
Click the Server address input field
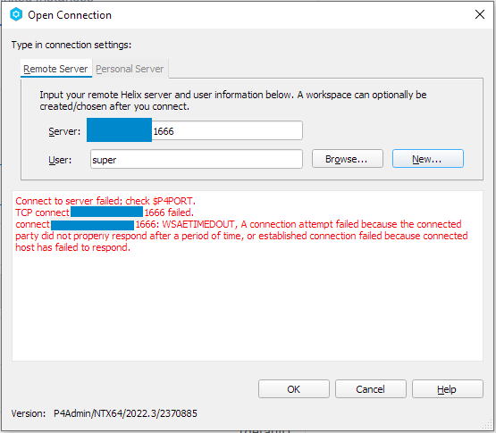195,130
